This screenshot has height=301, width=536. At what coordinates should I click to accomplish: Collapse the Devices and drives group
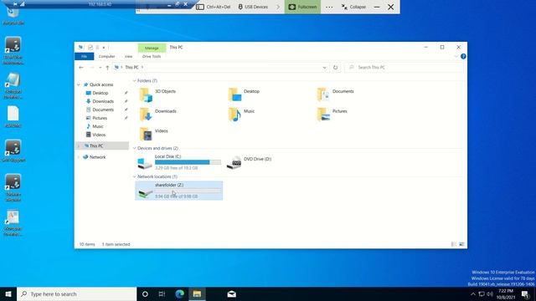(134, 148)
